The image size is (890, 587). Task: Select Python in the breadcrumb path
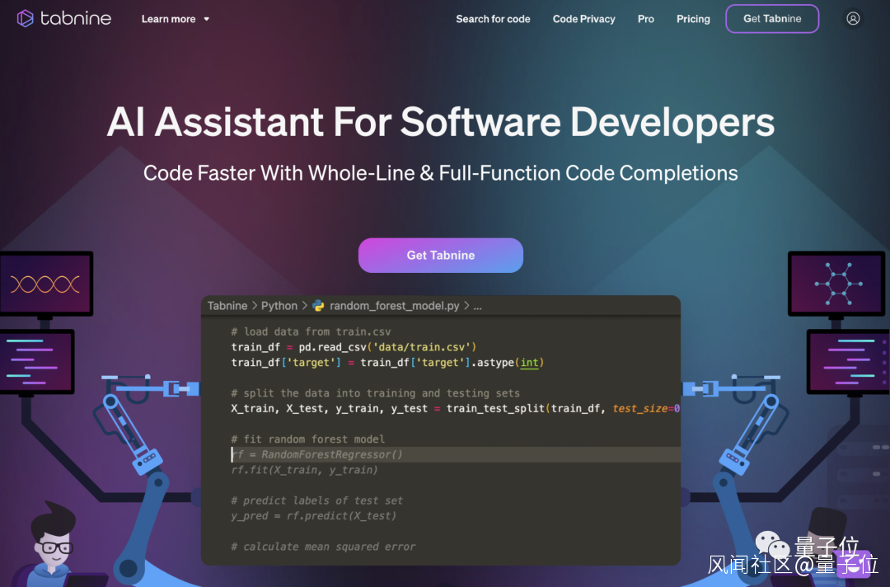coord(279,305)
